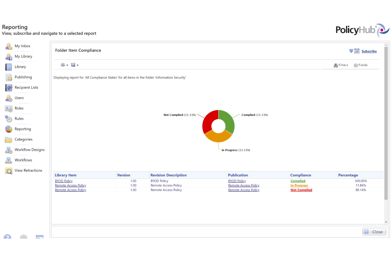This screenshot has height=261, width=391.
Task: Open BYOD Policy library item link
Action: (x=64, y=181)
